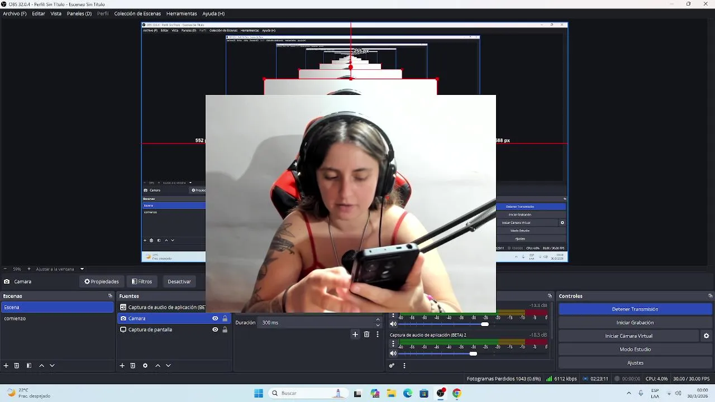
Task: Hide Captura de pantalla source eye icon
Action: [215, 329]
